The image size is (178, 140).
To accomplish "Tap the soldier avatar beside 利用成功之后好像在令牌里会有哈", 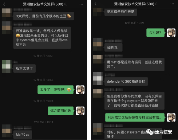I will [x=171, y=117].
